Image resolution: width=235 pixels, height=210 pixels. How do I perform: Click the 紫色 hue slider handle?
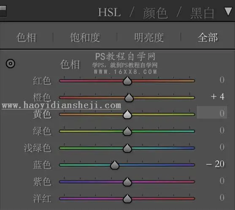(x=127, y=182)
